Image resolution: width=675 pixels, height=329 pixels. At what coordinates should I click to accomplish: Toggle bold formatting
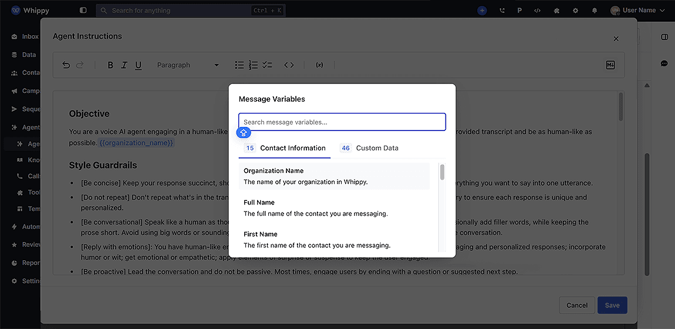tap(110, 65)
